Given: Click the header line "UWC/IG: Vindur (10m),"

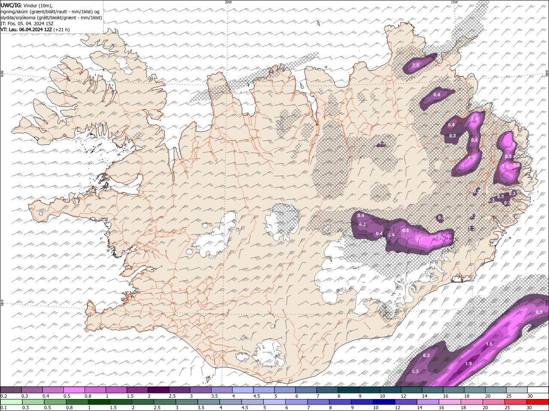Looking at the screenshot, I should 27,5.
